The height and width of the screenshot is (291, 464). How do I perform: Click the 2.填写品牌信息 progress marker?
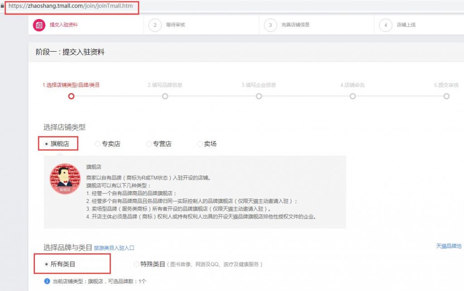coord(165,96)
